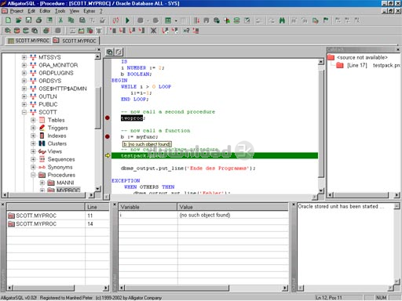The image size is (402, 301).
Task: Click the New document icon in toolbar
Action: [8, 20]
